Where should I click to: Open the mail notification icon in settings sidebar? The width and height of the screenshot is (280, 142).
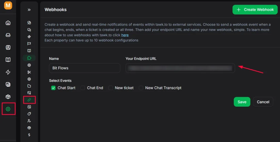click(29, 93)
